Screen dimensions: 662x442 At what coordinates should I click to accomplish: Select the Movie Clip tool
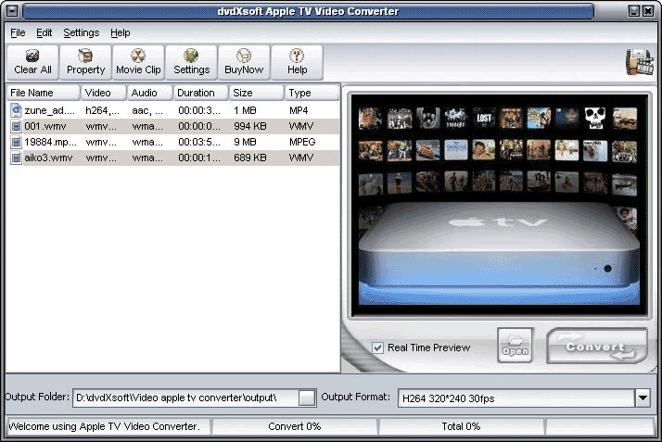[x=138, y=62]
